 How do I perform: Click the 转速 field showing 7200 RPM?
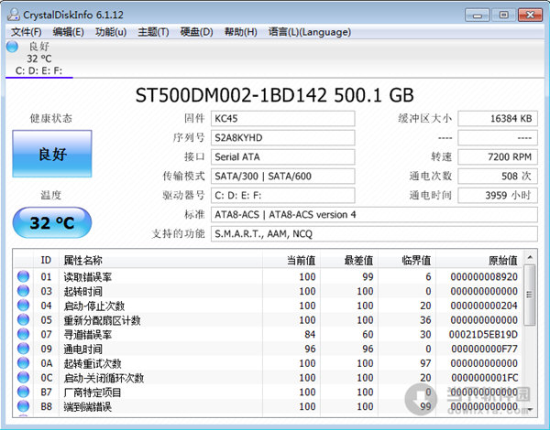click(498, 156)
